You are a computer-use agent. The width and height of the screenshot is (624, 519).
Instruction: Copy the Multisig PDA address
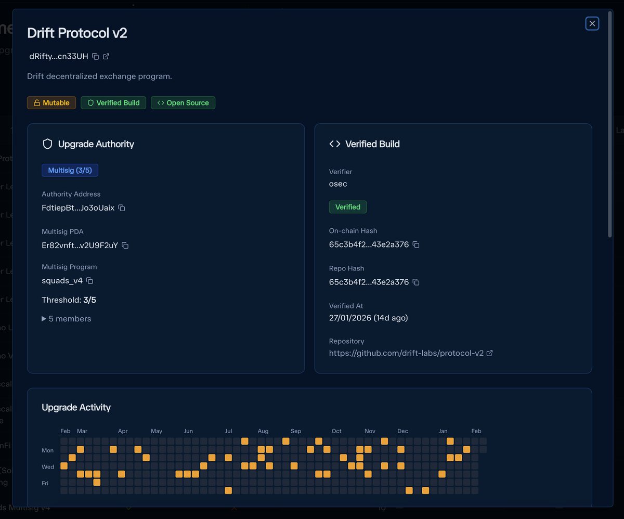pos(125,245)
